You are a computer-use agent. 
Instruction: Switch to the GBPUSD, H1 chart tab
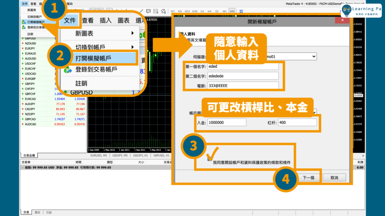(x=161, y=156)
